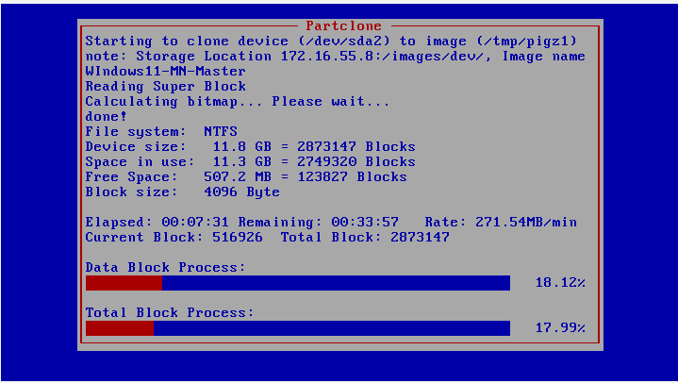The height and width of the screenshot is (383, 678).
Task: Click the Block size 4096 Byte line
Action: [183, 192]
